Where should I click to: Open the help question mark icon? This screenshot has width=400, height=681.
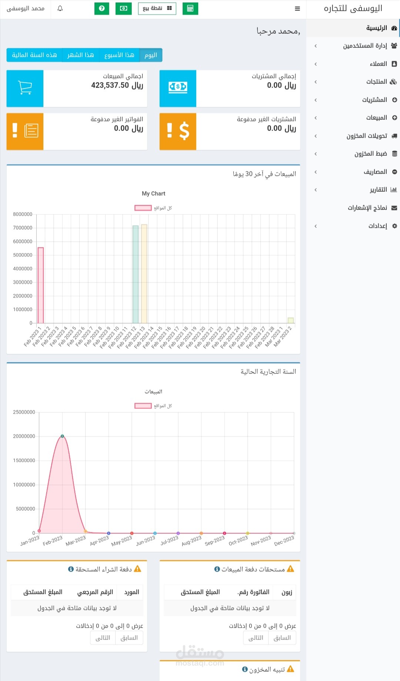(102, 9)
